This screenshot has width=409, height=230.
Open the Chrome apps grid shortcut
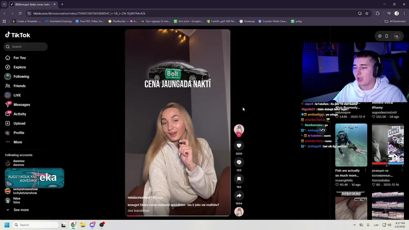(4, 21)
